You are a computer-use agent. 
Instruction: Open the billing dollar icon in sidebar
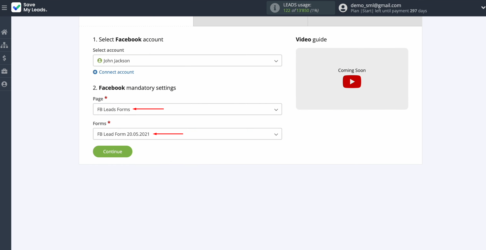[x=4, y=58]
